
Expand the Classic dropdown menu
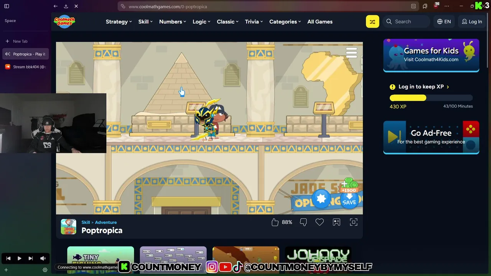click(228, 22)
